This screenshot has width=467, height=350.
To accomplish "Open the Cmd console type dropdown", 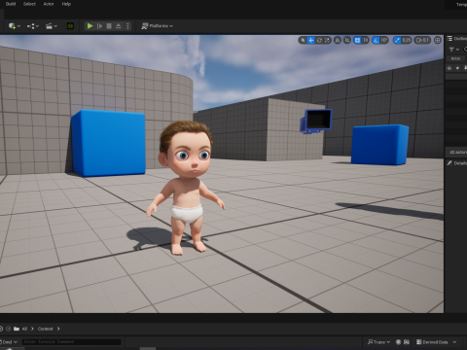I will (x=9, y=342).
